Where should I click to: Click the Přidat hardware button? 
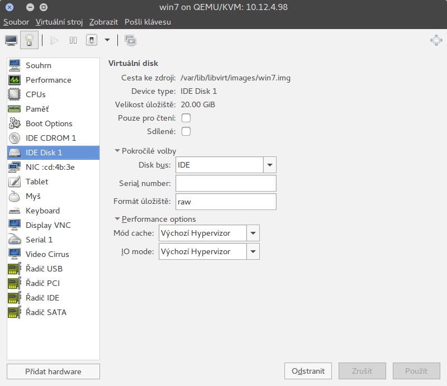click(x=53, y=371)
